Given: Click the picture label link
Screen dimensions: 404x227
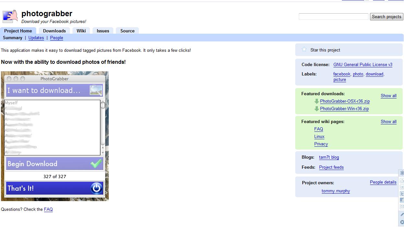Looking at the screenshot, I should 340,79.
